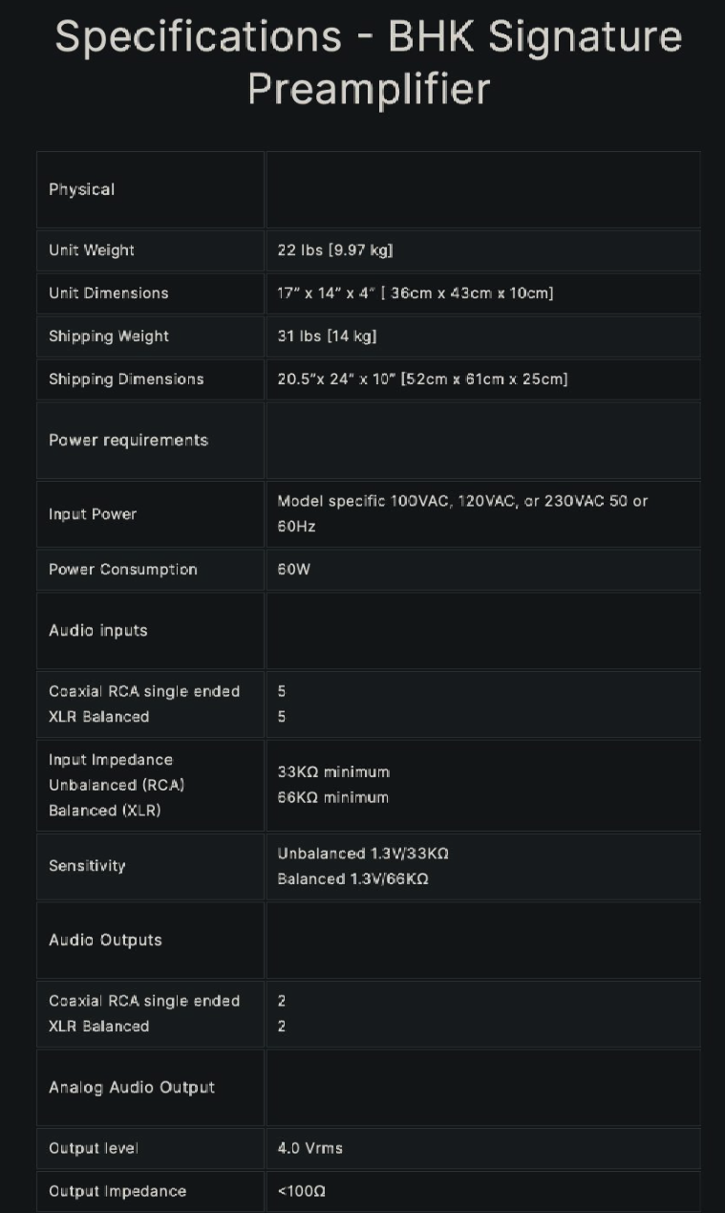Click the Specifications - BHK Signature Preamplifier heading

point(368,62)
